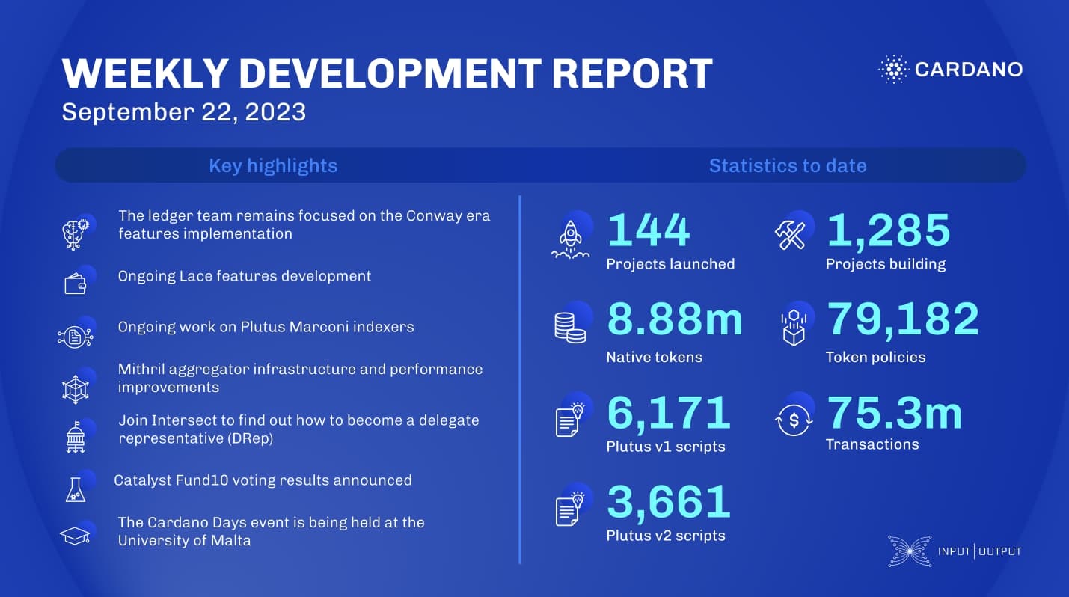The width and height of the screenshot is (1069, 597).
Task: Click the Join Intersect DRep highlight
Action: (298, 429)
